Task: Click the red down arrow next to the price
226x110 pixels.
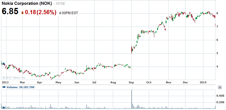Action: (22, 13)
